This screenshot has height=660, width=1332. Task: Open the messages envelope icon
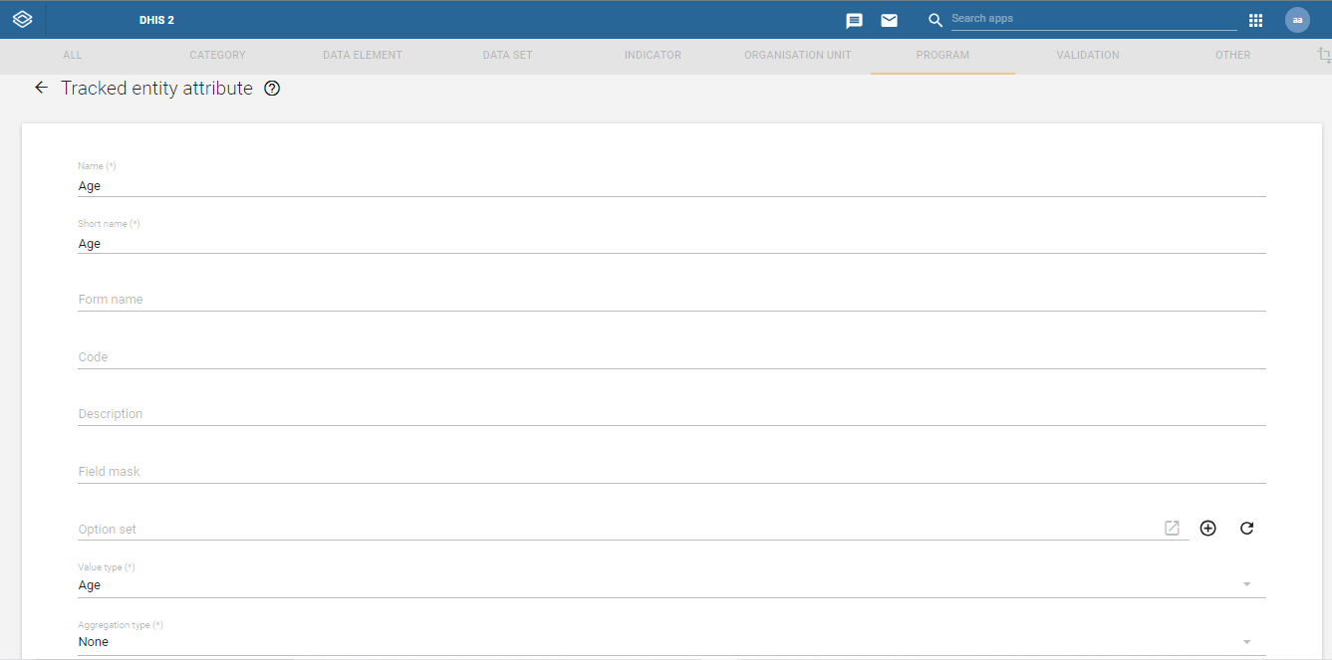click(889, 20)
